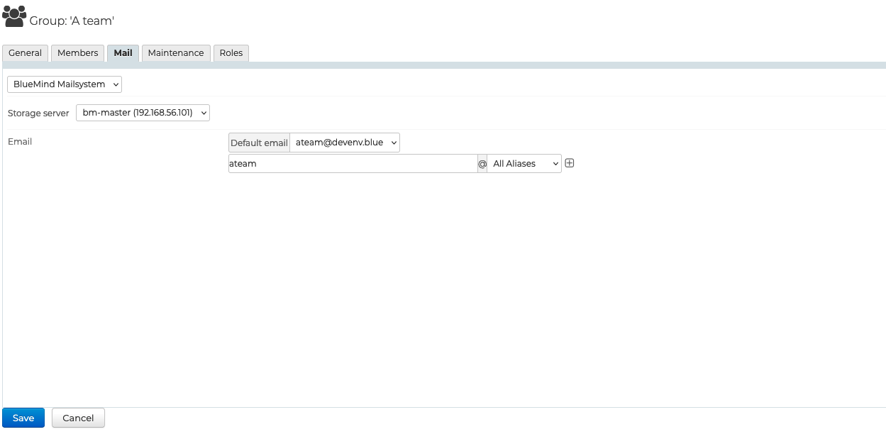
Task: Switch to the Members tab
Action: tap(77, 53)
